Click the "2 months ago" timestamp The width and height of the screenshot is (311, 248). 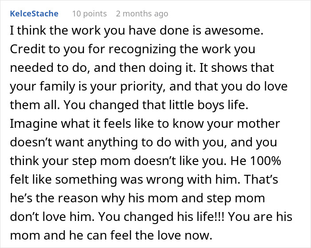coord(142,14)
